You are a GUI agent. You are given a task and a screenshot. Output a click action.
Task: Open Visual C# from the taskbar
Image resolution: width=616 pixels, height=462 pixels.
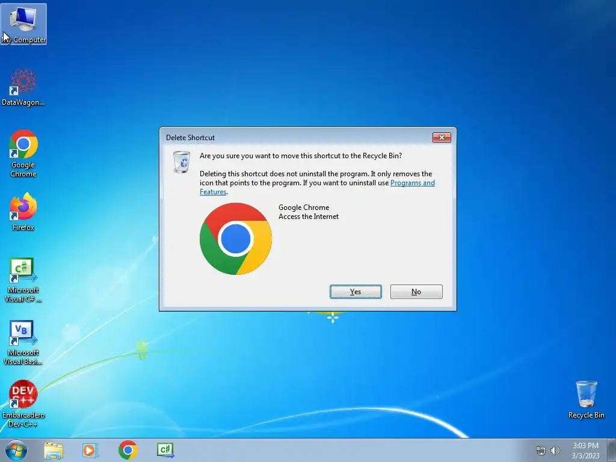(x=165, y=450)
